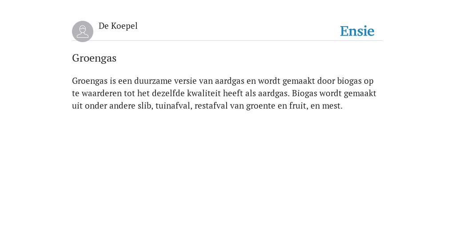Image resolution: width=455 pixels, height=227 pixels.
Task: Click the word 'groente' in the last line
Action: (260, 106)
